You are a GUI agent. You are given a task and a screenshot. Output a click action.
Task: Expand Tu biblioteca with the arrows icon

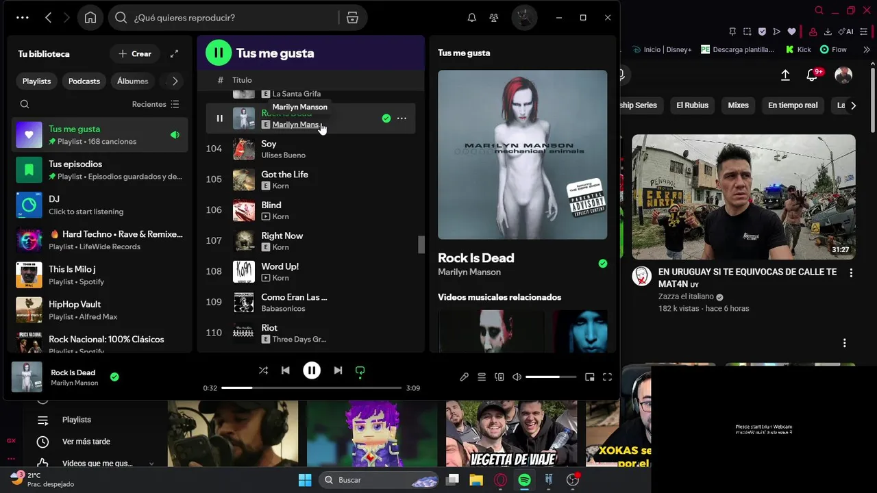[174, 53]
